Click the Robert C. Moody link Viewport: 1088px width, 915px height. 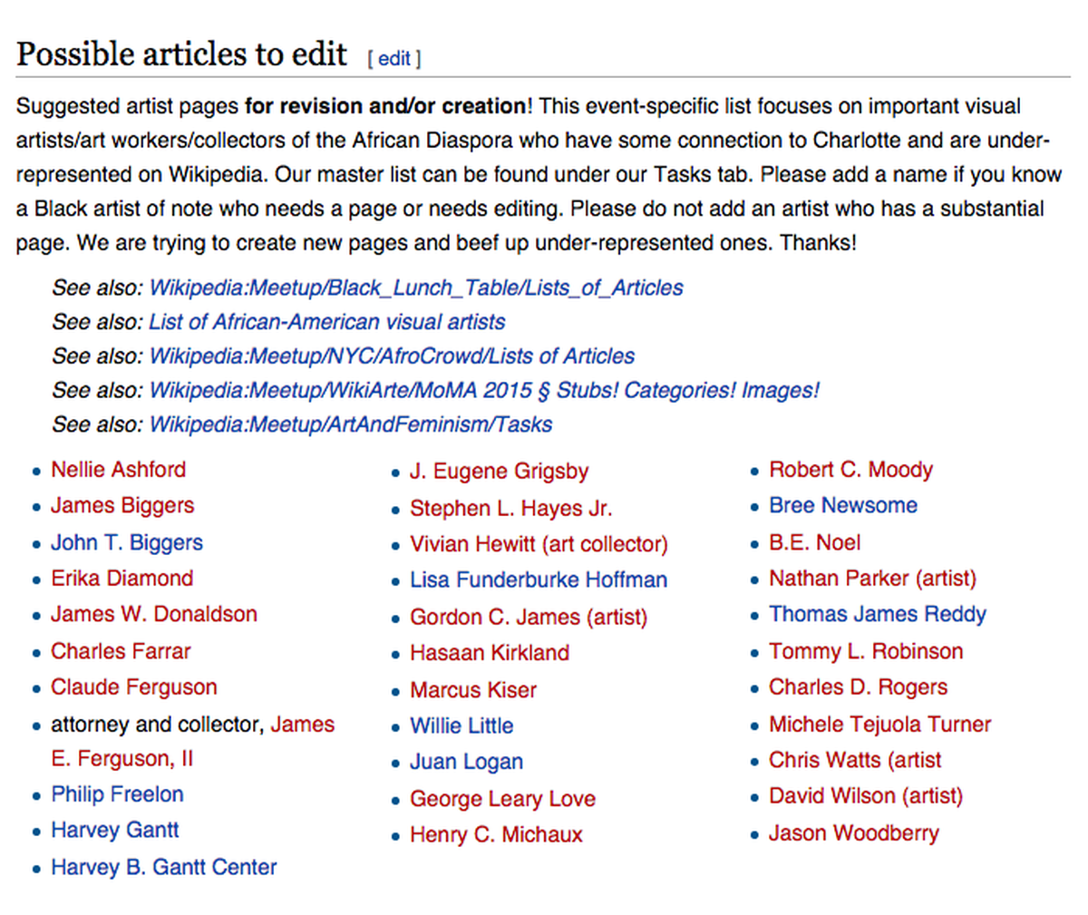(x=850, y=470)
